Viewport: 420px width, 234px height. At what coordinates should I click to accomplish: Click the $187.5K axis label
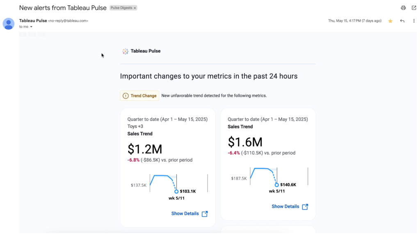(x=239, y=178)
